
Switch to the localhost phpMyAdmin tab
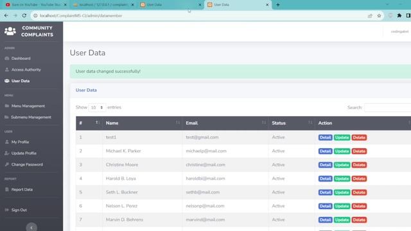[103, 4]
